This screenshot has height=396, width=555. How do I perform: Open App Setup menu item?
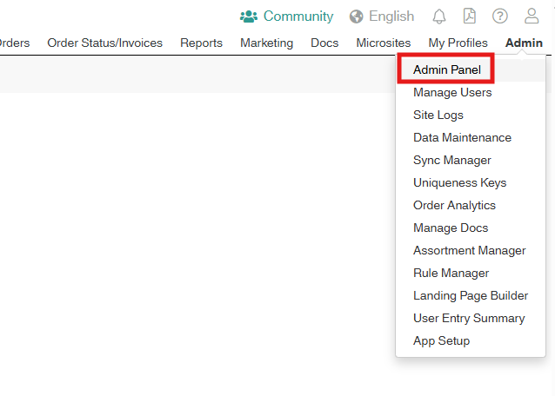441,340
